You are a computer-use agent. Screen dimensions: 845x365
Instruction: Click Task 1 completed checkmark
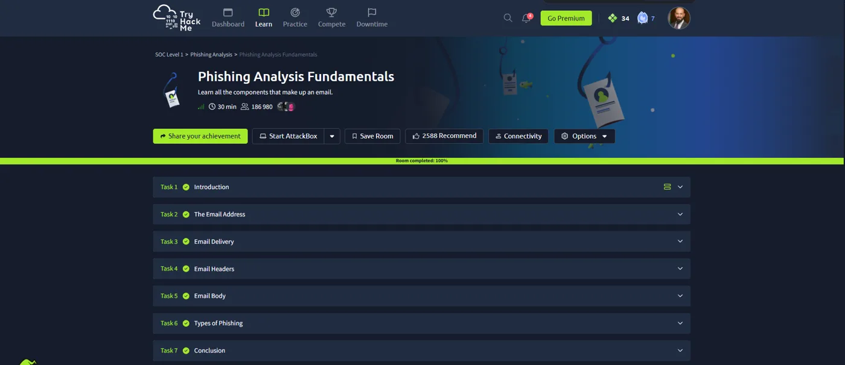point(186,187)
